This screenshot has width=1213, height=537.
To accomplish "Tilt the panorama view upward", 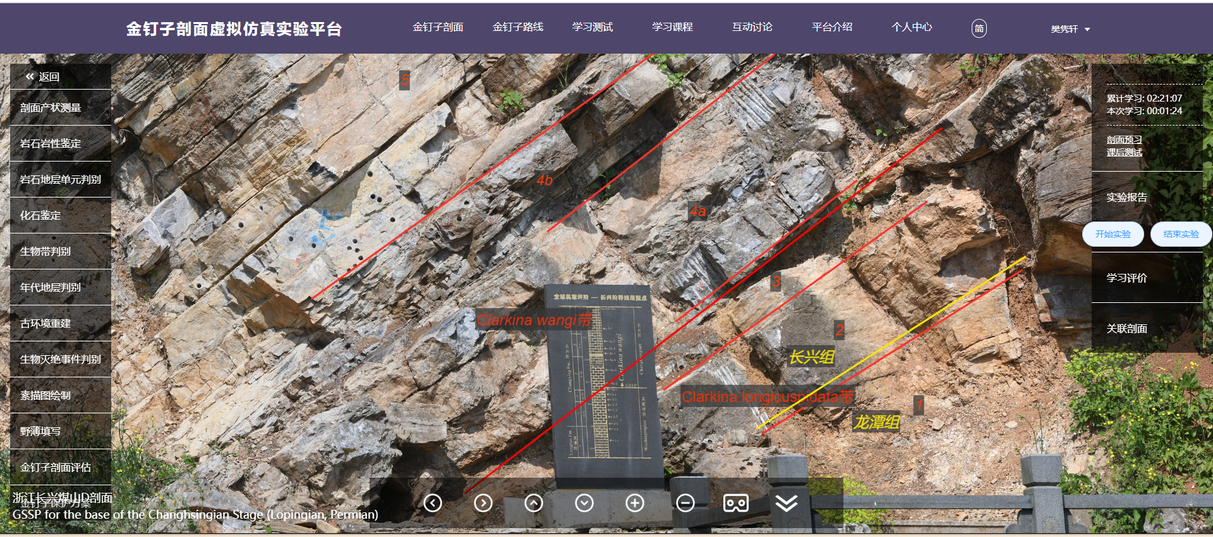I will [534, 503].
